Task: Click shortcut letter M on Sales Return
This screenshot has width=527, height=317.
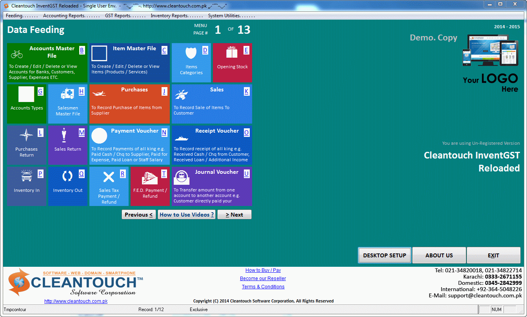Action: (82, 133)
